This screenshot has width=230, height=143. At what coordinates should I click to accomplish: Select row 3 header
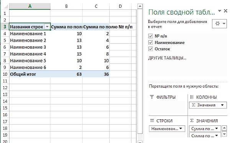coord(5,27)
